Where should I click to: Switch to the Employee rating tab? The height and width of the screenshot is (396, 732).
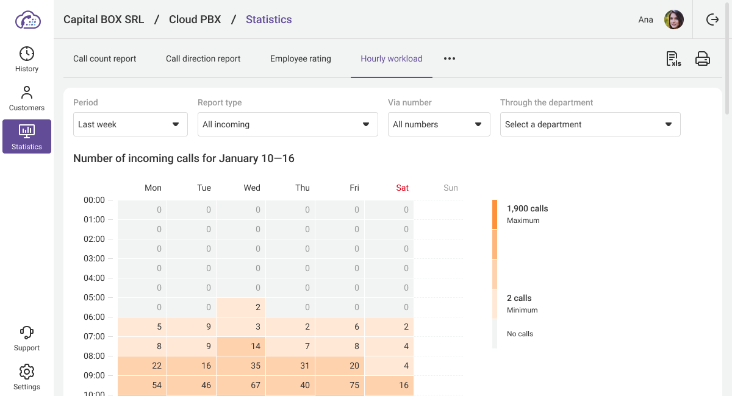(x=300, y=59)
